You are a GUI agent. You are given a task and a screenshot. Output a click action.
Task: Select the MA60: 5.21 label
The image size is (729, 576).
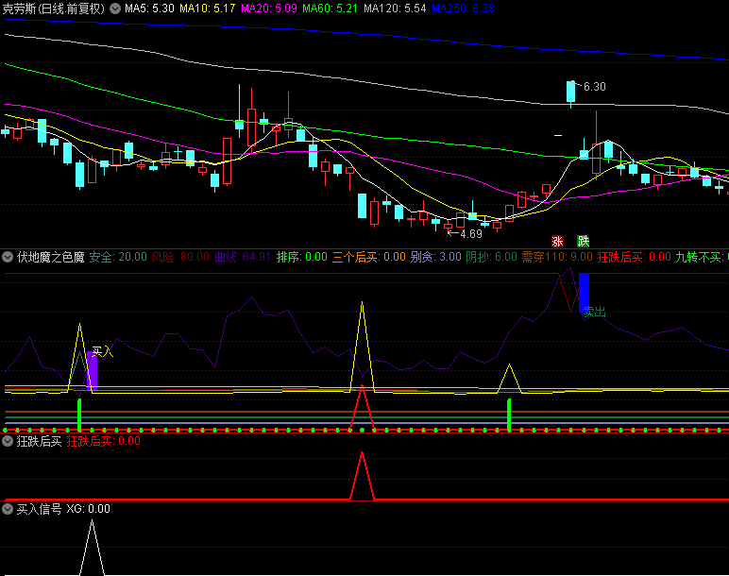(x=330, y=8)
